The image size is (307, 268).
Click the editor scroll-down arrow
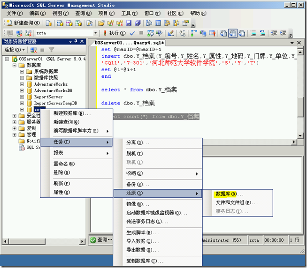(x=300, y=135)
